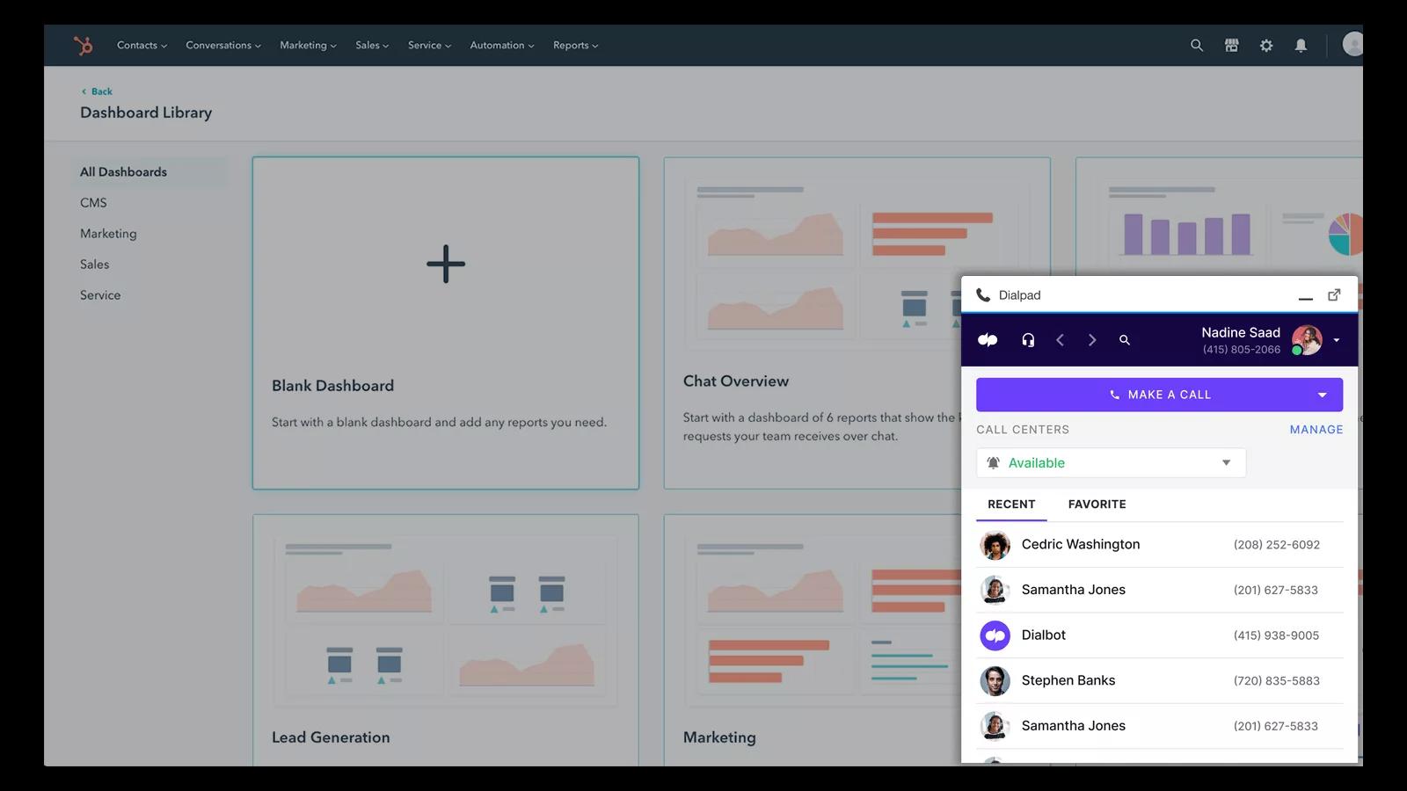This screenshot has height=791, width=1407.
Task: Click the Dialpad logo in purple bar
Action: [x=988, y=339]
